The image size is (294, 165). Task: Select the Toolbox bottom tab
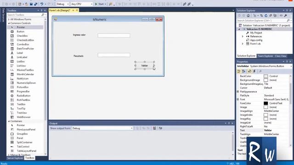[29, 158]
